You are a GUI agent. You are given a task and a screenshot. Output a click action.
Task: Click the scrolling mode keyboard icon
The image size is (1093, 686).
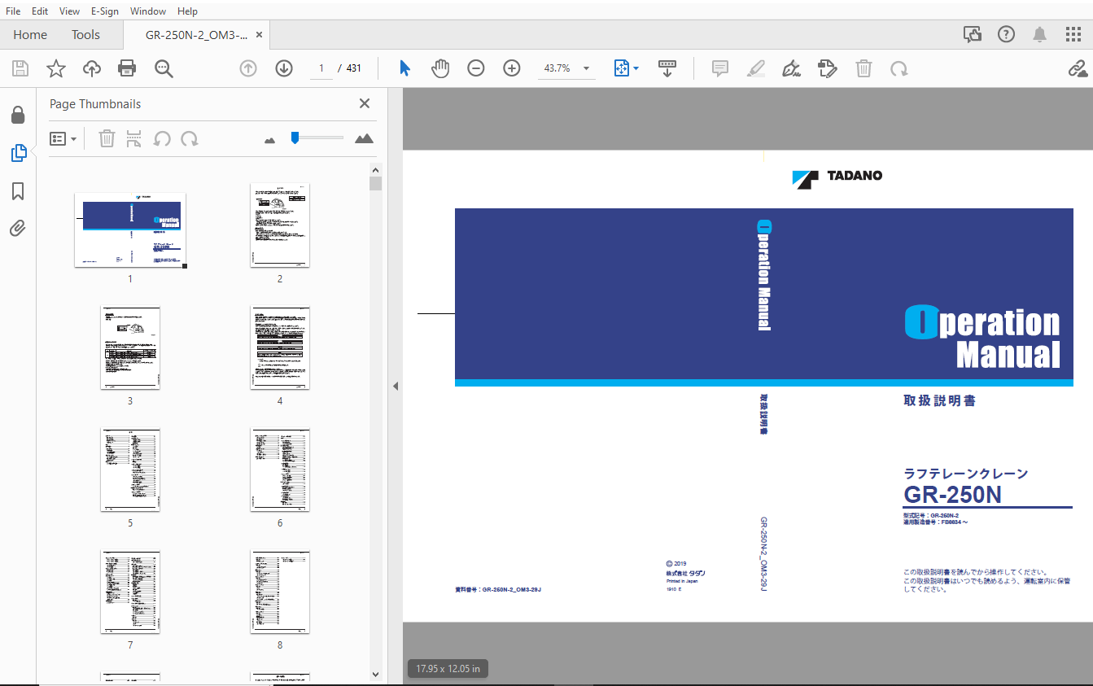(667, 68)
